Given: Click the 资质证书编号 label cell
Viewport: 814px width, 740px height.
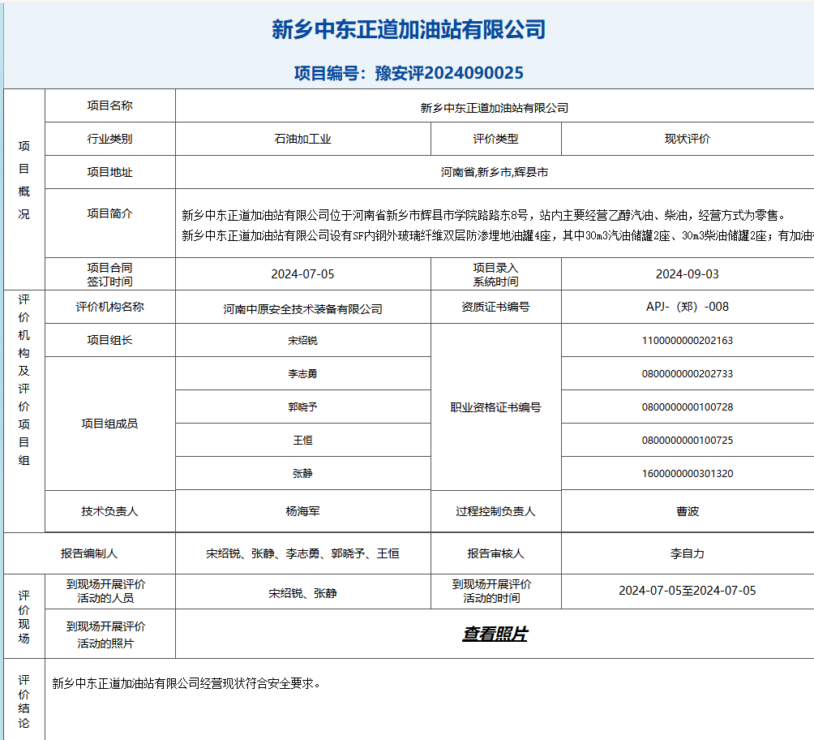Looking at the screenshot, I should tap(495, 308).
